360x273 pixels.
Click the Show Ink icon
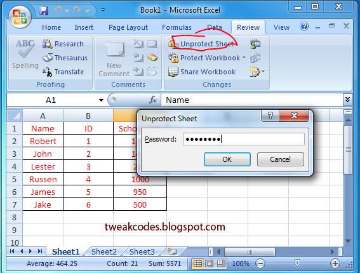tap(152, 72)
